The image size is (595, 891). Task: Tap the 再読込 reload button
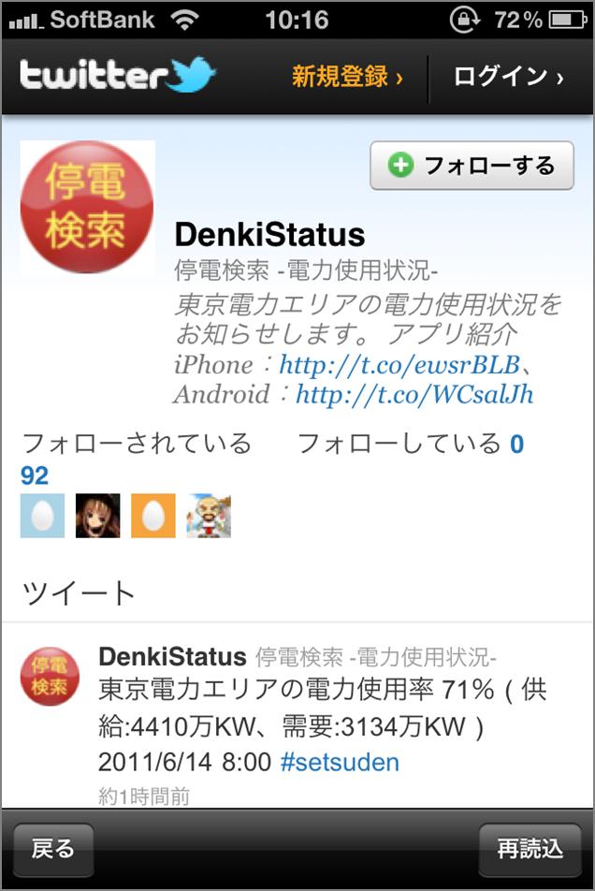coord(530,850)
